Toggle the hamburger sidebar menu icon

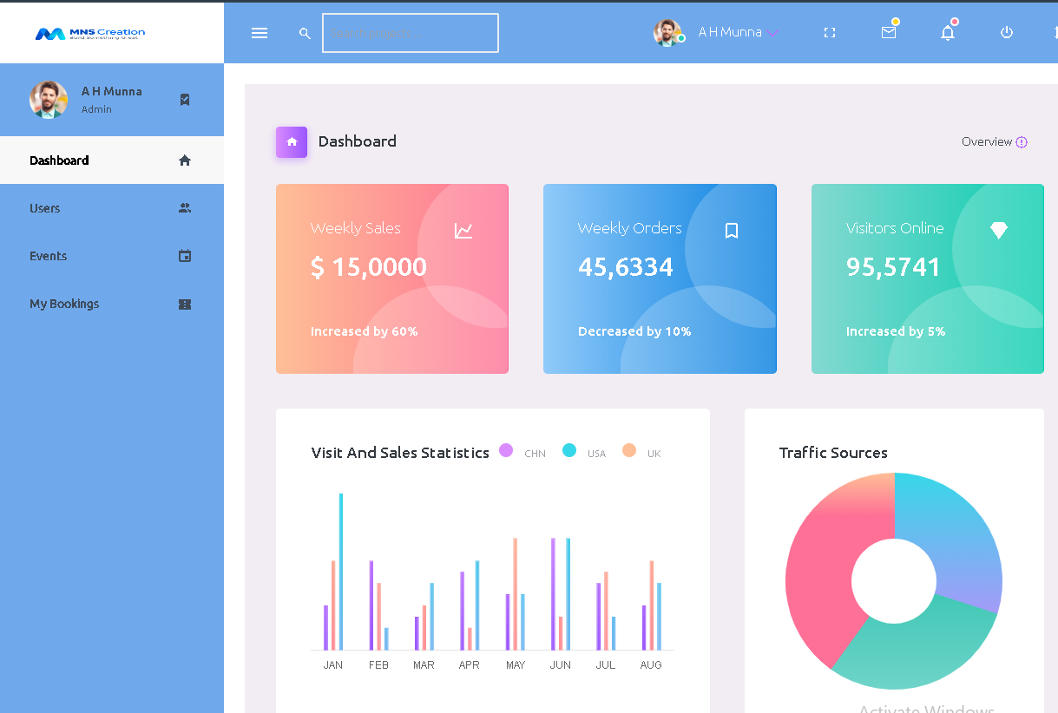pos(260,33)
